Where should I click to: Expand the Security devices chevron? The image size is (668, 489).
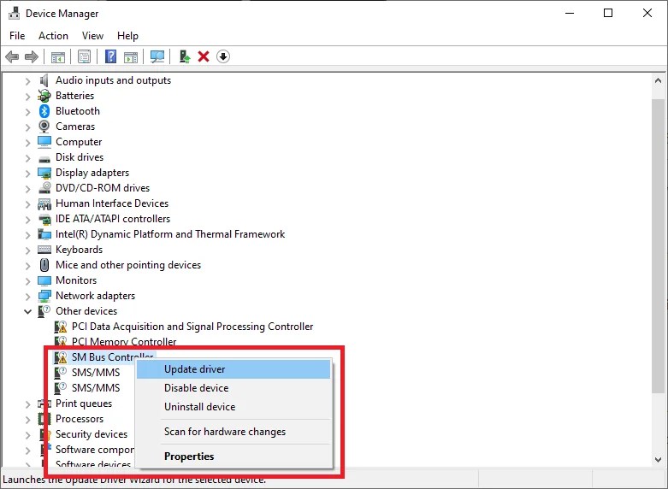pyautogui.click(x=27, y=435)
